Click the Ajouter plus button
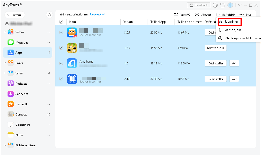 click(x=203, y=15)
